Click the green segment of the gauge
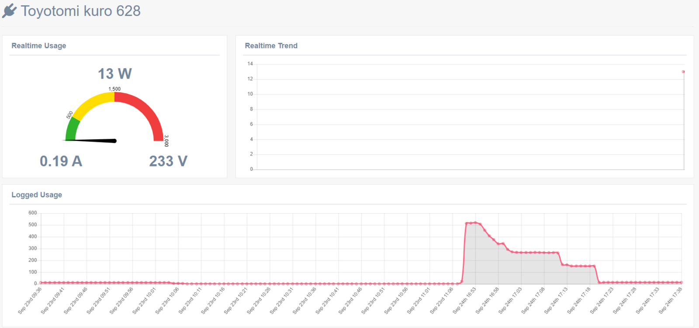The width and height of the screenshot is (699, 328). pos(73,130)
